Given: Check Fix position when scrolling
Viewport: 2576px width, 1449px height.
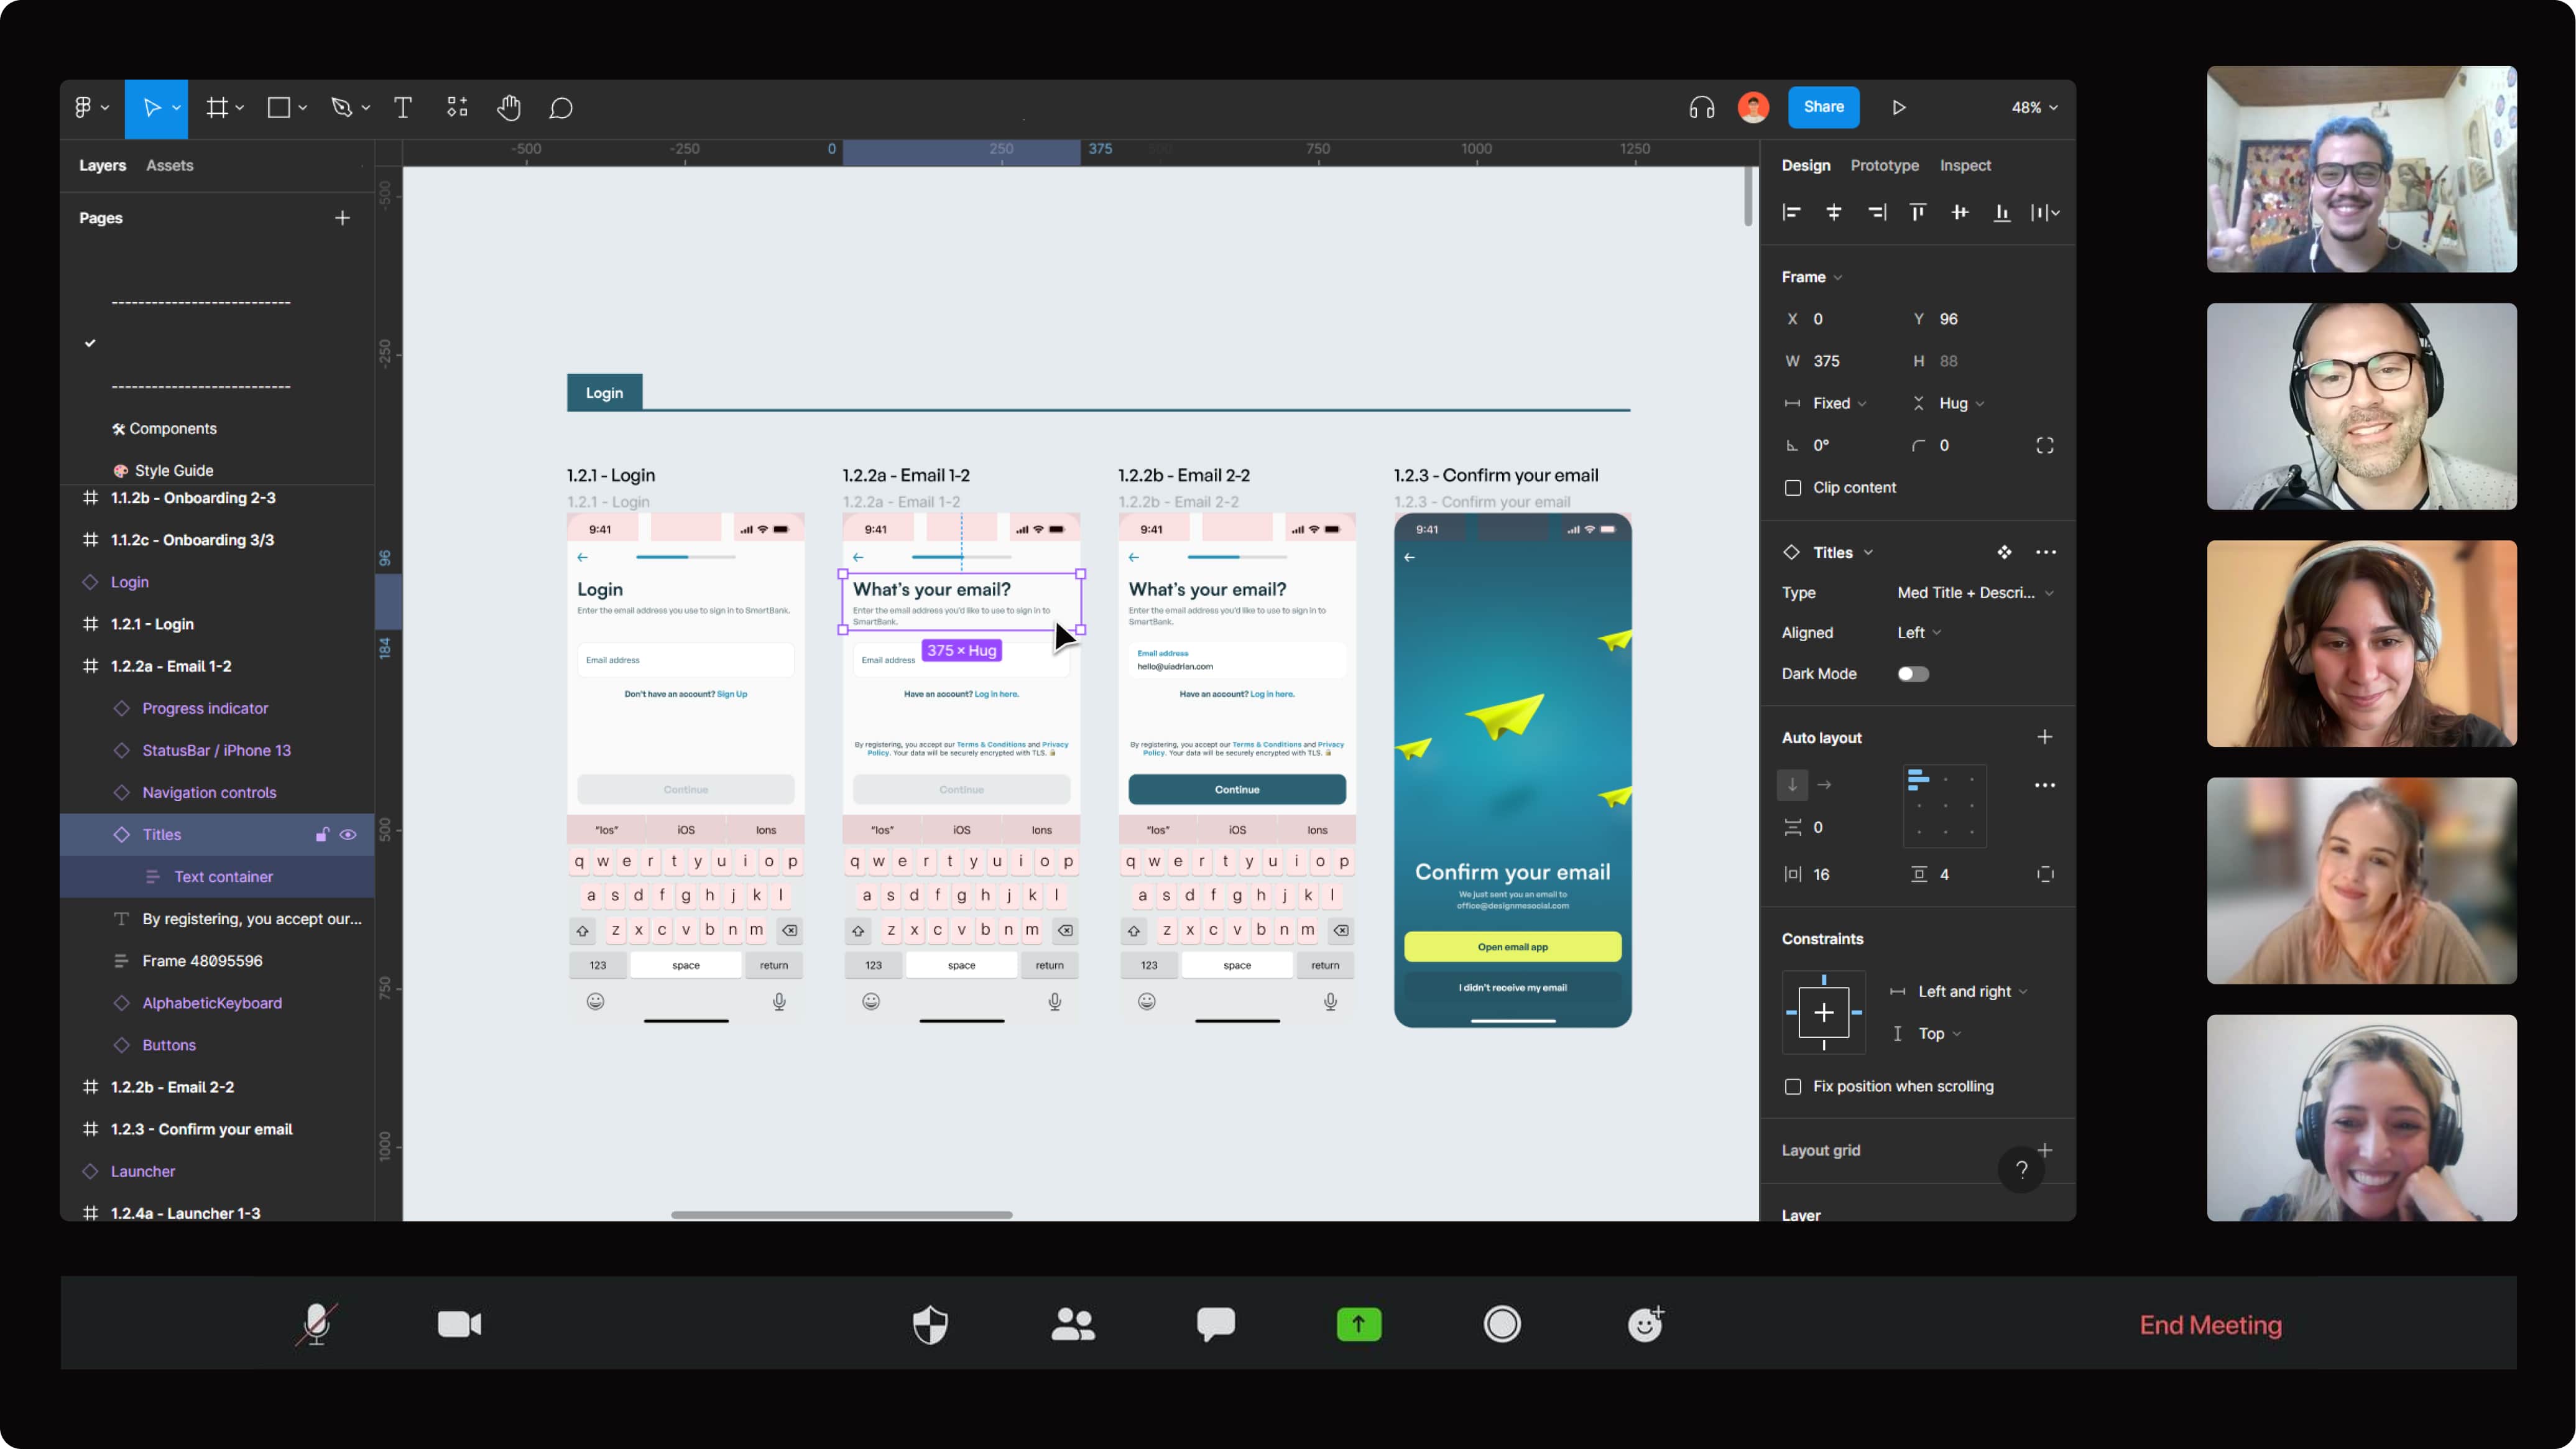Looking at the screenshot, I should click(1793, 1087).
